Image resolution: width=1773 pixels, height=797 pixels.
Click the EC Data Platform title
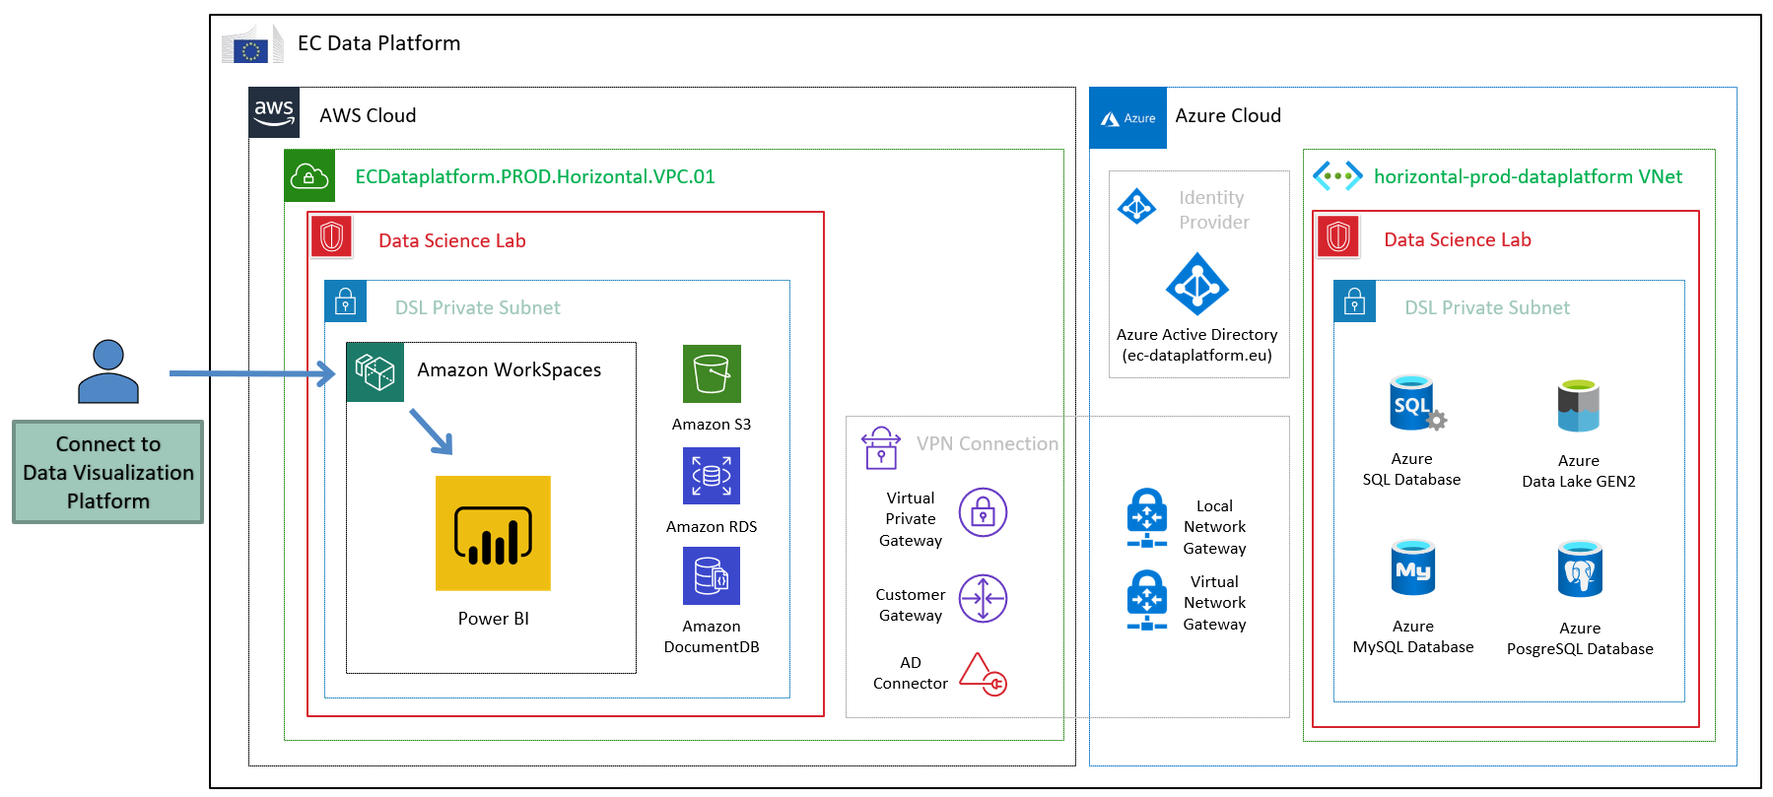[379, 43]
